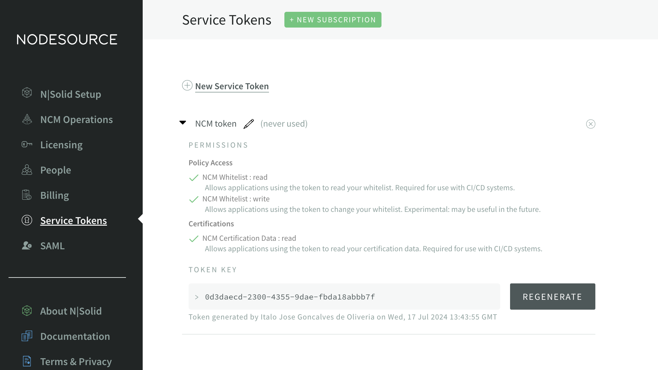
Task: Collapse the NCM token details section
Action: tap(183, 123)
